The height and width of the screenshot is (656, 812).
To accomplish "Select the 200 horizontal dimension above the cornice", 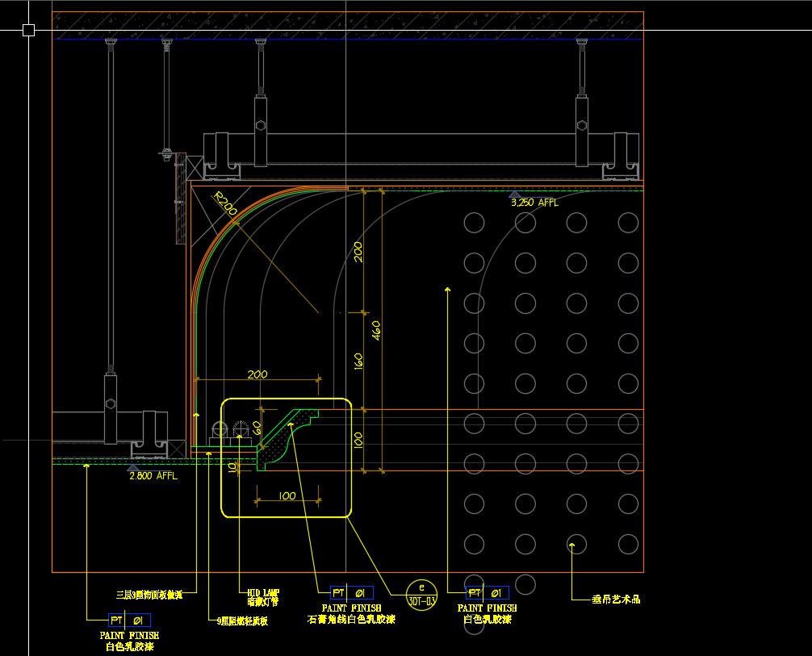I will click(257, 374).
